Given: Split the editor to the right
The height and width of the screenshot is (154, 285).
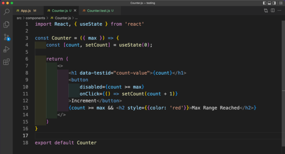Looking at the screenshot, I should pyautogui.click(x=273, y=11).
